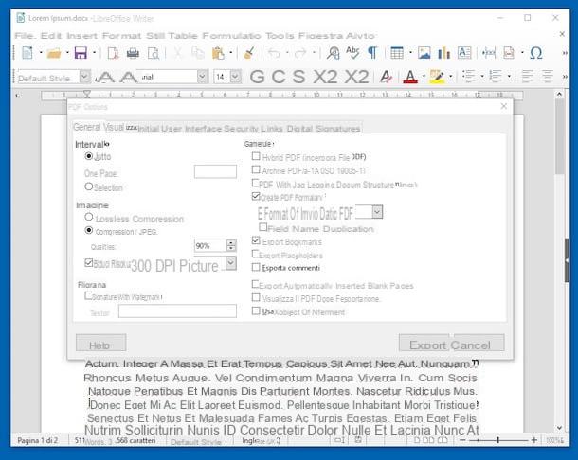Toggle reduce image resolution checkbox

[x=88, y=262]
